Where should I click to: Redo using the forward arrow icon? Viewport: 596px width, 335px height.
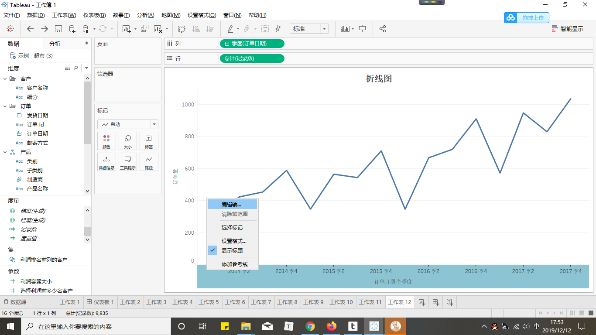45,29
